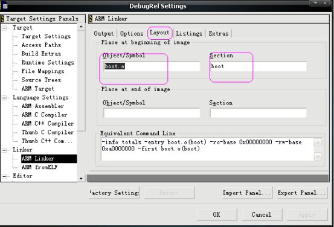
Task: Click Export Panel button
Action: pos(302,193)
